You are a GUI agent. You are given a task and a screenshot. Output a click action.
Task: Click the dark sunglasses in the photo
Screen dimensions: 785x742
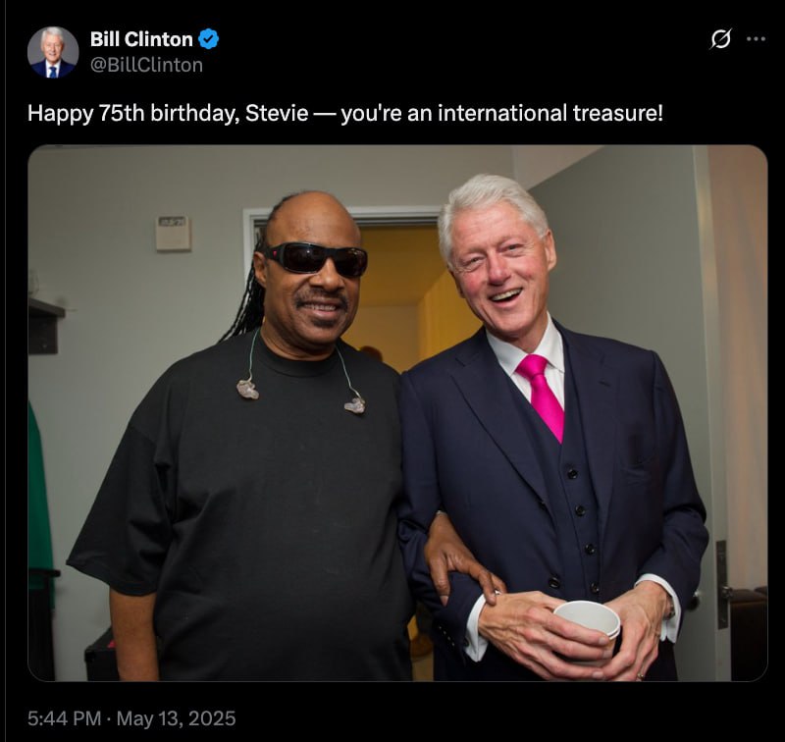314,259
